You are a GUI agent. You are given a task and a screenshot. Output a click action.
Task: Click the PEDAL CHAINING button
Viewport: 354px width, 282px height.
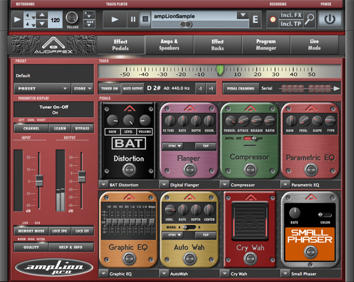[241, 88]
